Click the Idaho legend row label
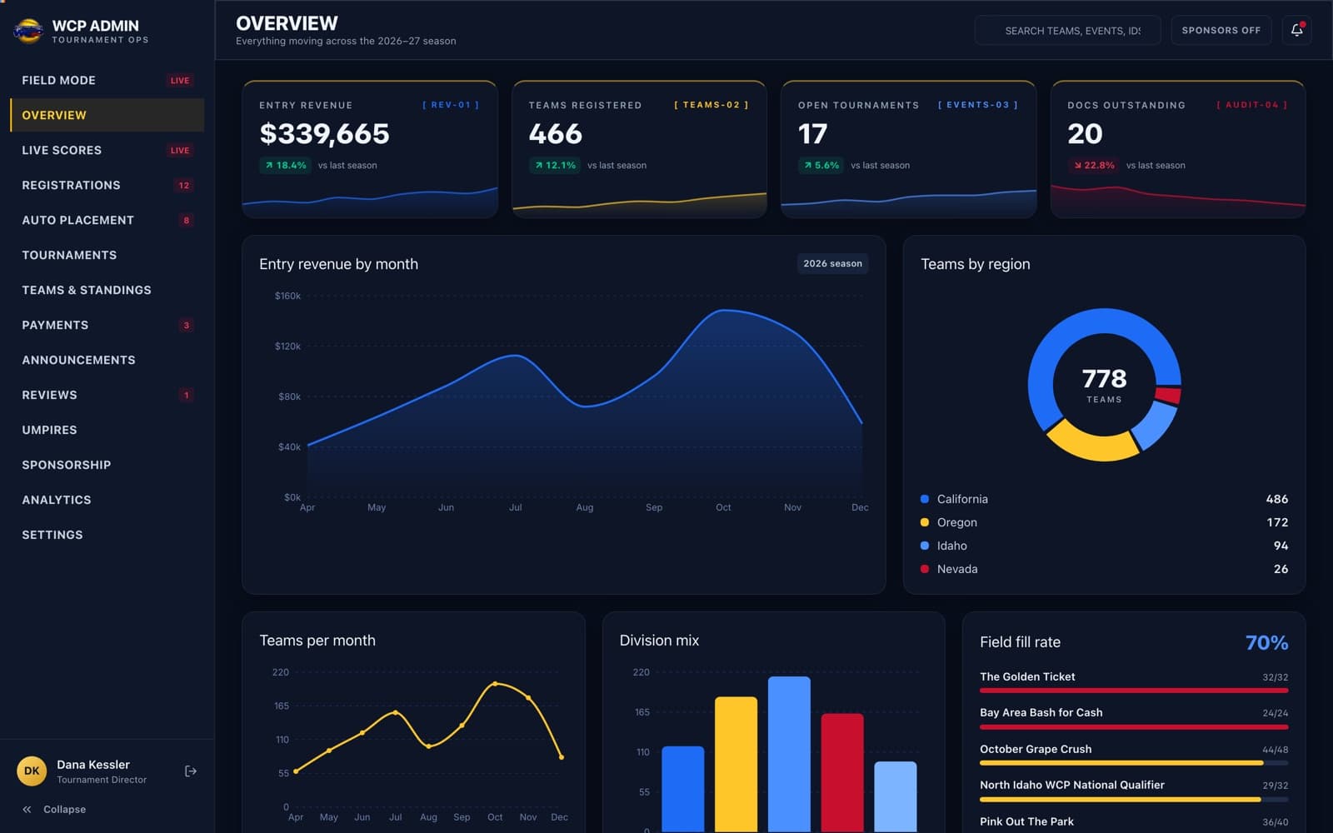Screen dimensions: 1333x833 tap(951, 546)
